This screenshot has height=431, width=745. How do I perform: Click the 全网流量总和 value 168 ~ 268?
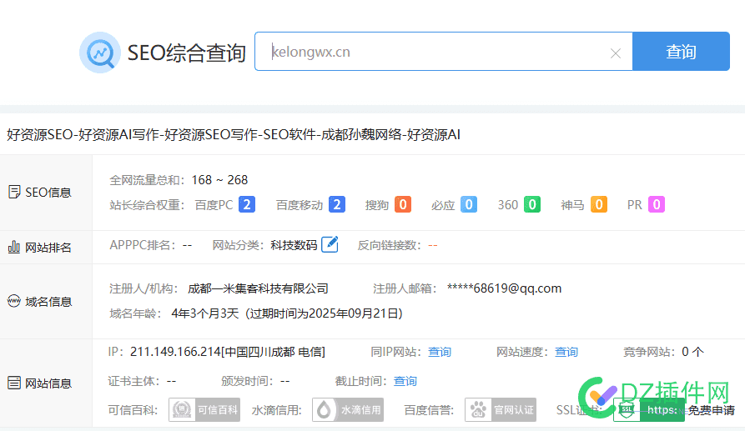[219, 180]
